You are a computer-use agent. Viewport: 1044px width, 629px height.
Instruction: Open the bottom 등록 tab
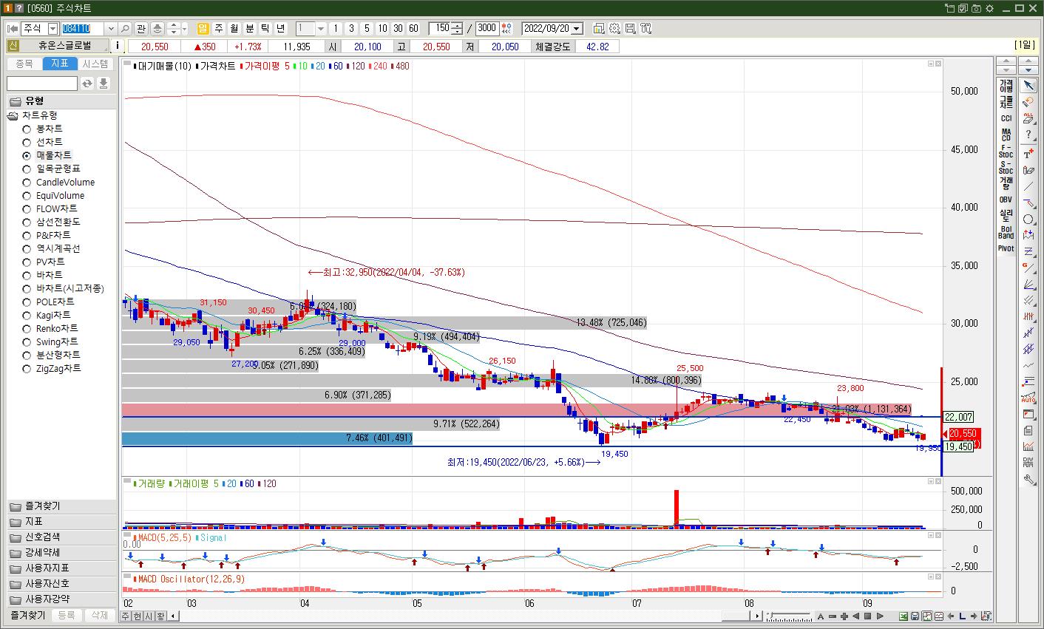point(67,615)
